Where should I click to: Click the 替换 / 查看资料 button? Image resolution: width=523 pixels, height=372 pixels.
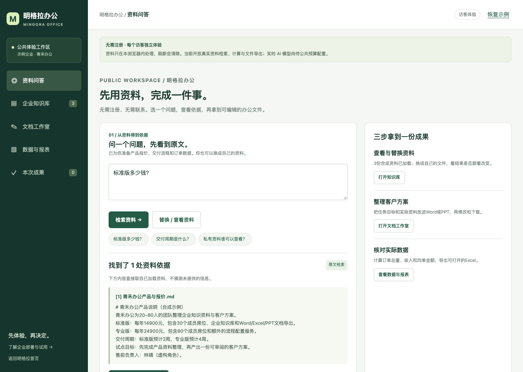pyautogui.click(x=177, y=220)
